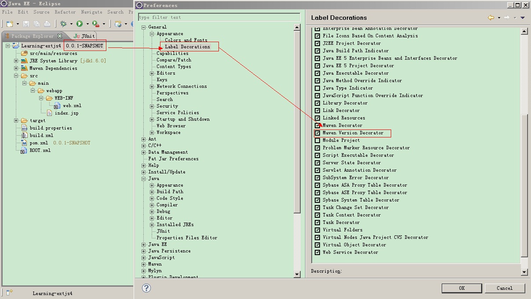Enable the Module Project checkbox
This screenshot has height=299, width=531.
pyautogui.click(x=317, y=140)
